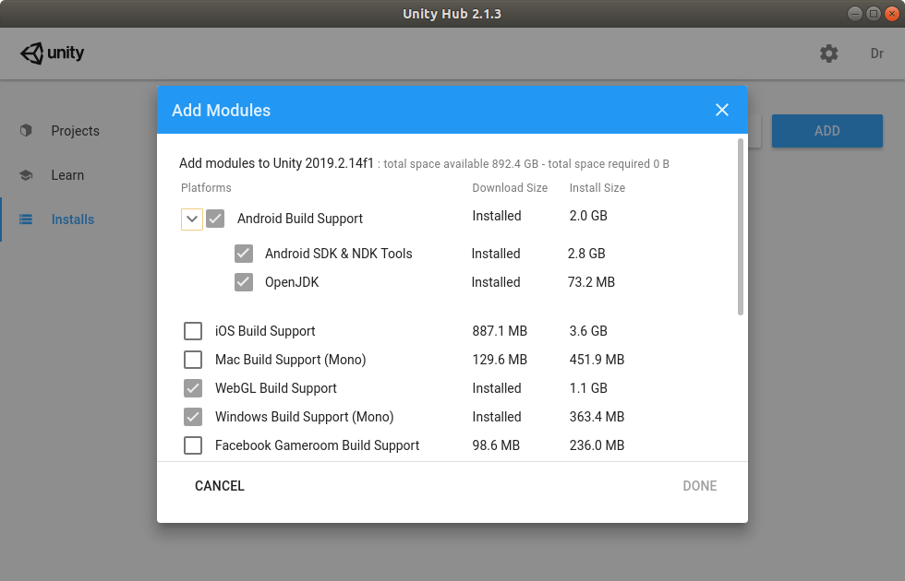This screenshot has height=581, width=905.
Task: Open Unity Hub settings gear
Action: tap(828, 53)
